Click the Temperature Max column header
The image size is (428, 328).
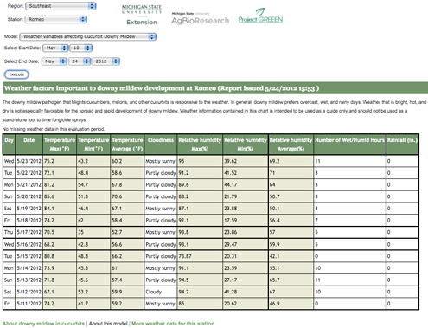60,145
